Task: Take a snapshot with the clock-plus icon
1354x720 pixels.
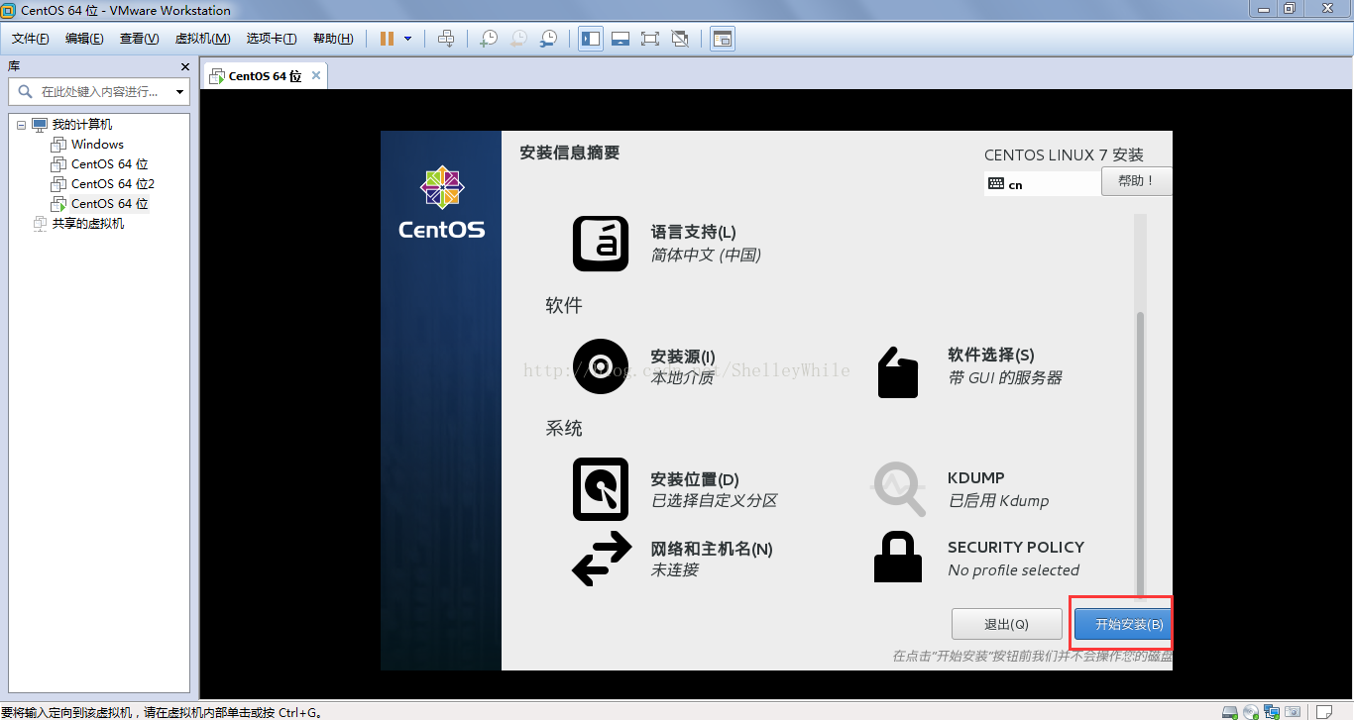Action: click(x=488, y=39)
